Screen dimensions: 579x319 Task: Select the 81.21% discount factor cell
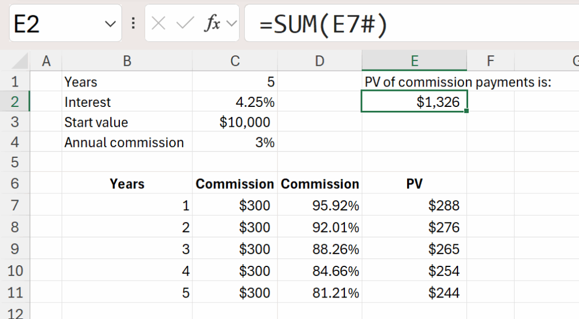pyautogui.click(x=319, y=293)
